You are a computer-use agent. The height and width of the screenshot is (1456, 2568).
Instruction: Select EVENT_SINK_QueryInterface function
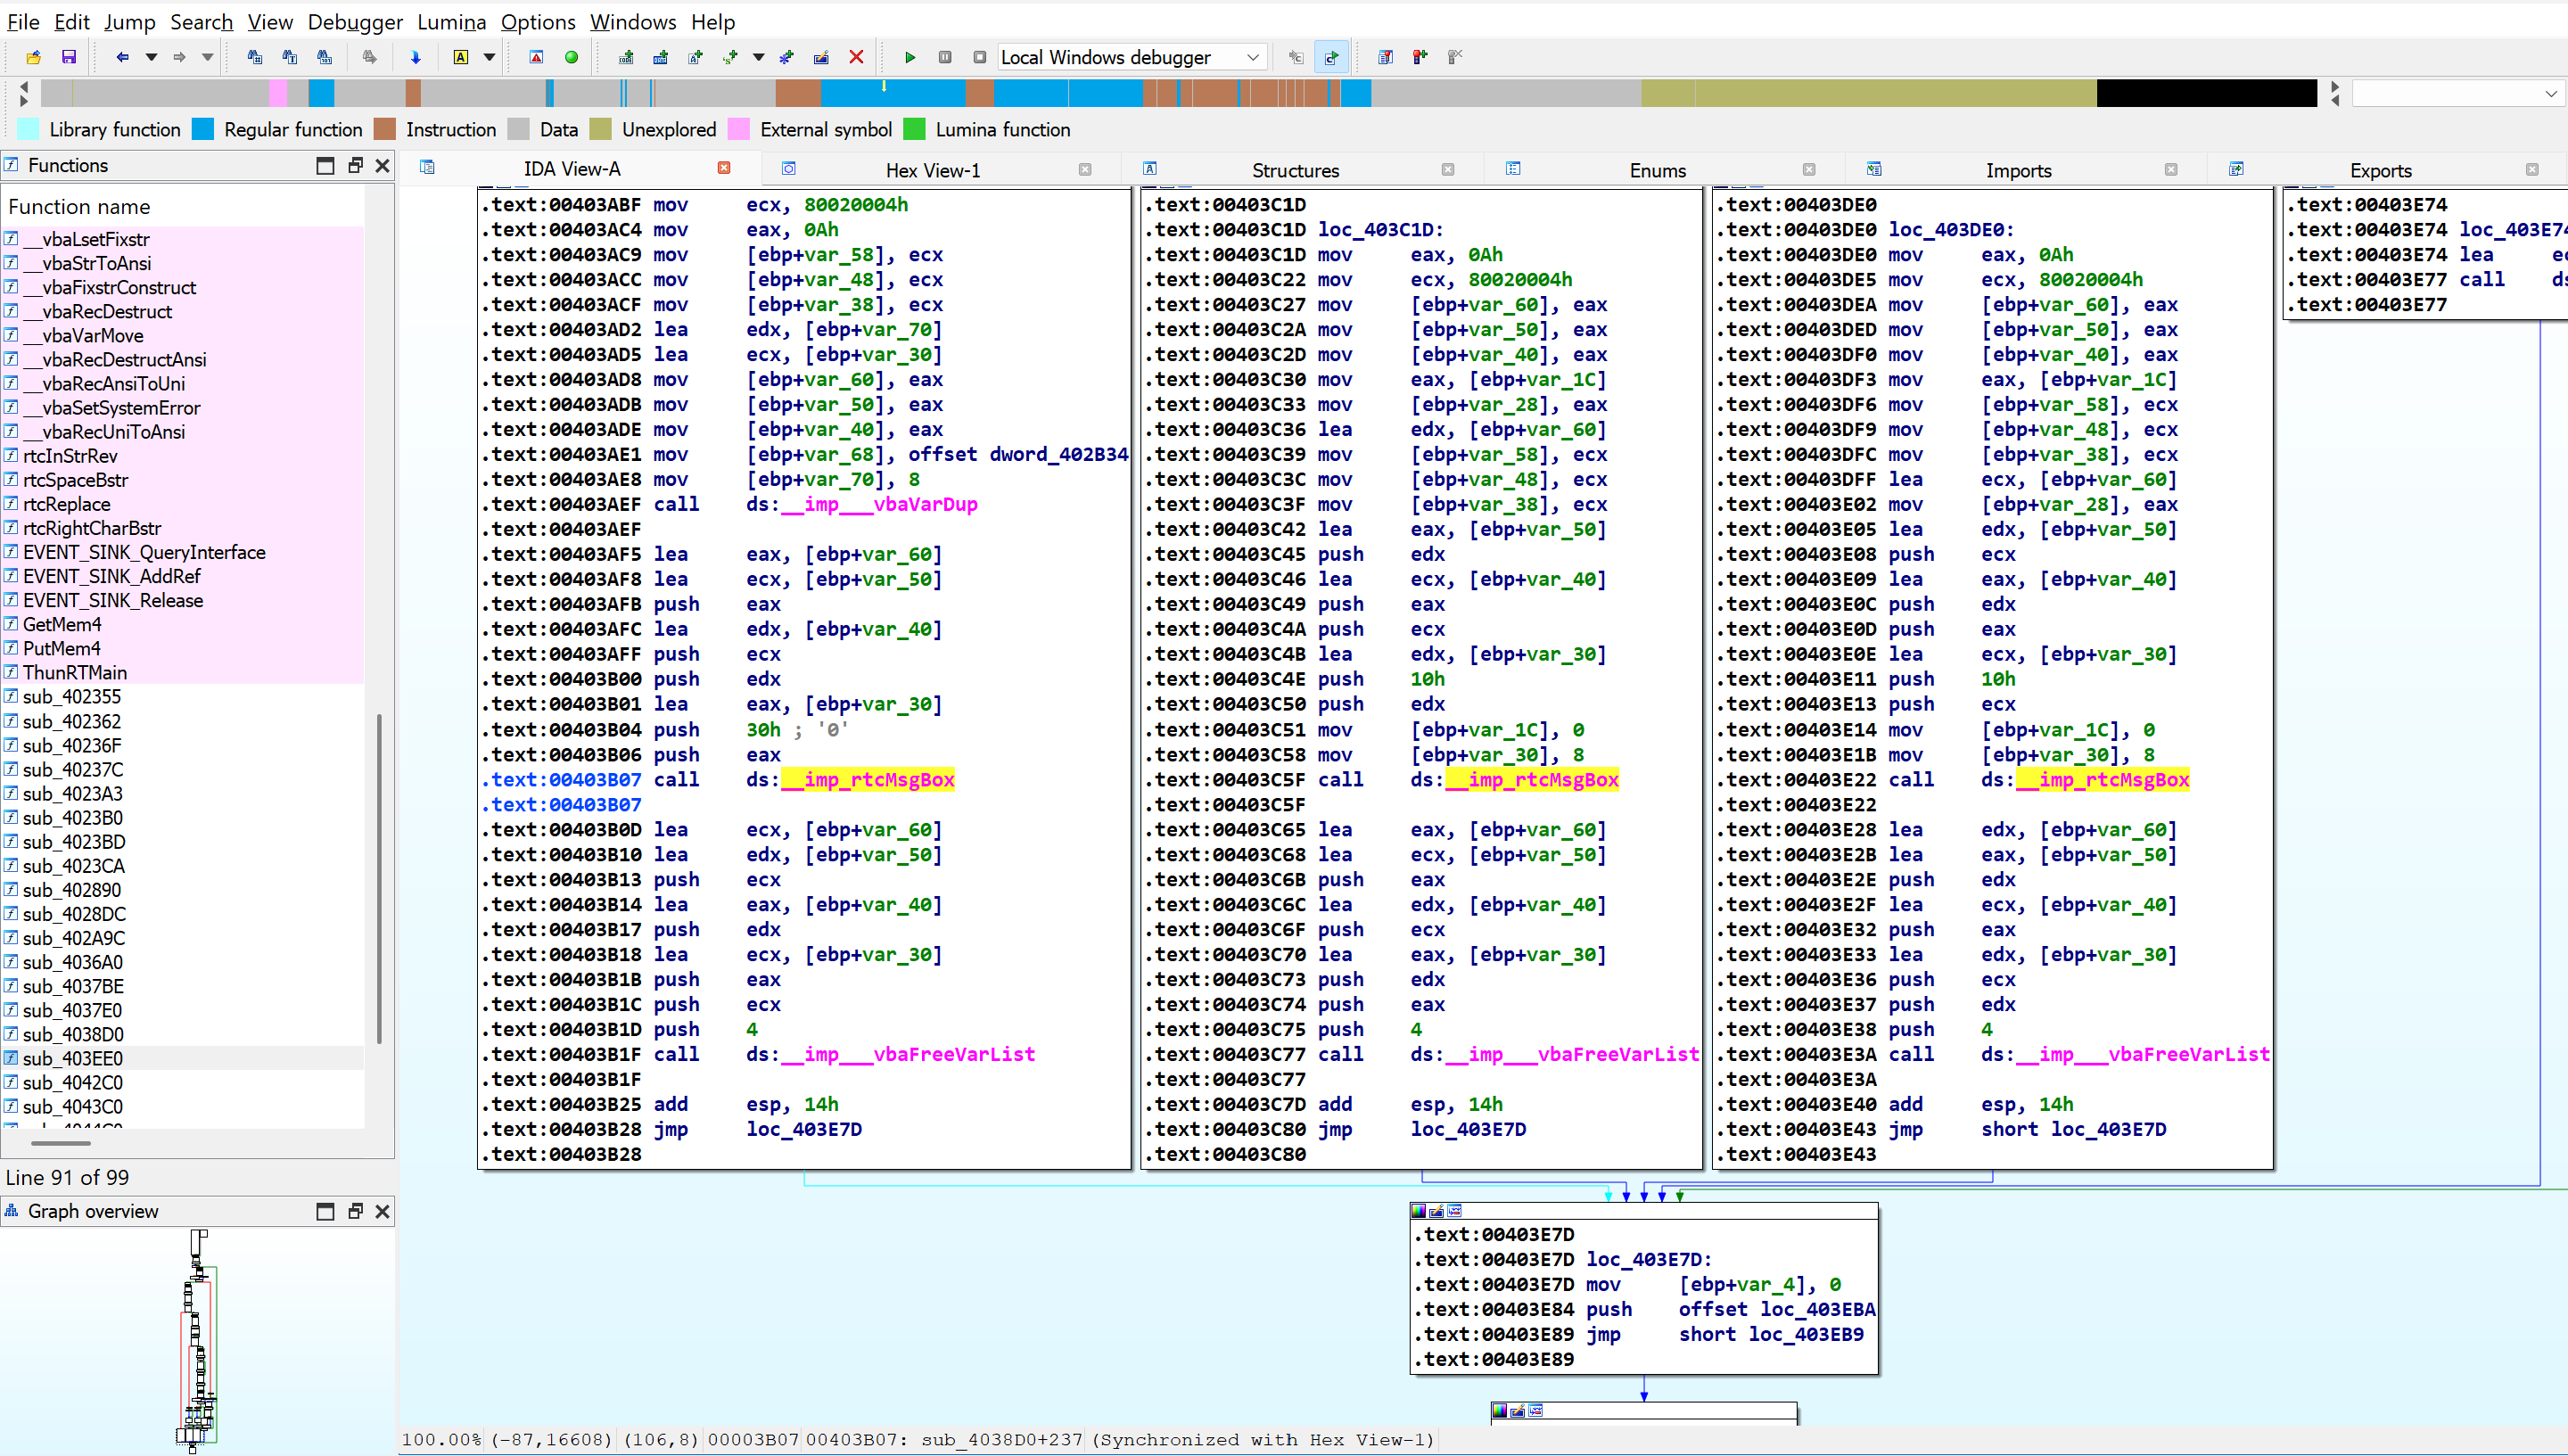point(182,552)
